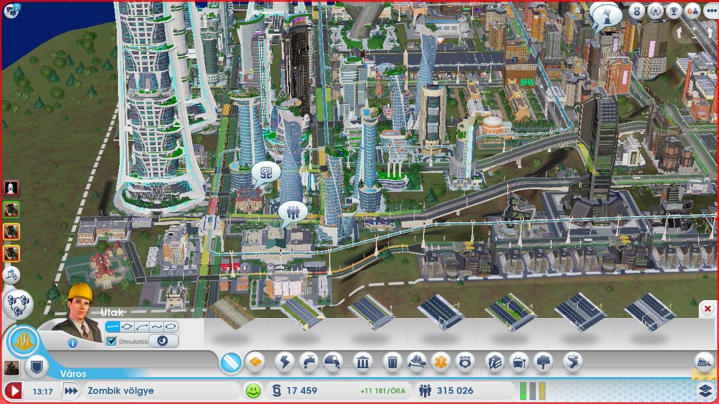719x404 pixels.
Task: Close the Utak roads panel
Action: 708,309
